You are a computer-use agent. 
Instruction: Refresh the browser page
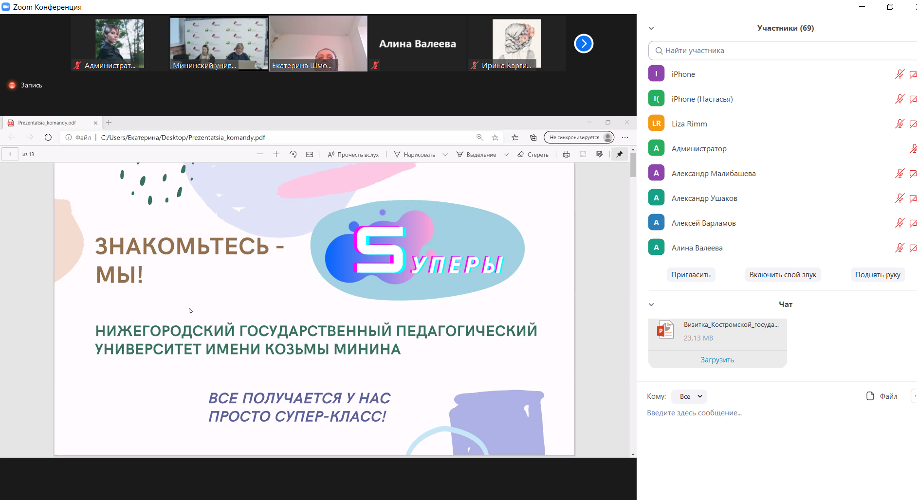click(48, 137)
